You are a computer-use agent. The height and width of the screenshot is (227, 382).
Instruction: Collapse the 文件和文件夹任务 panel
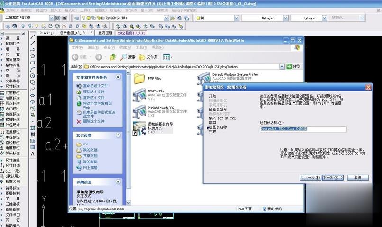click(118, 77)
